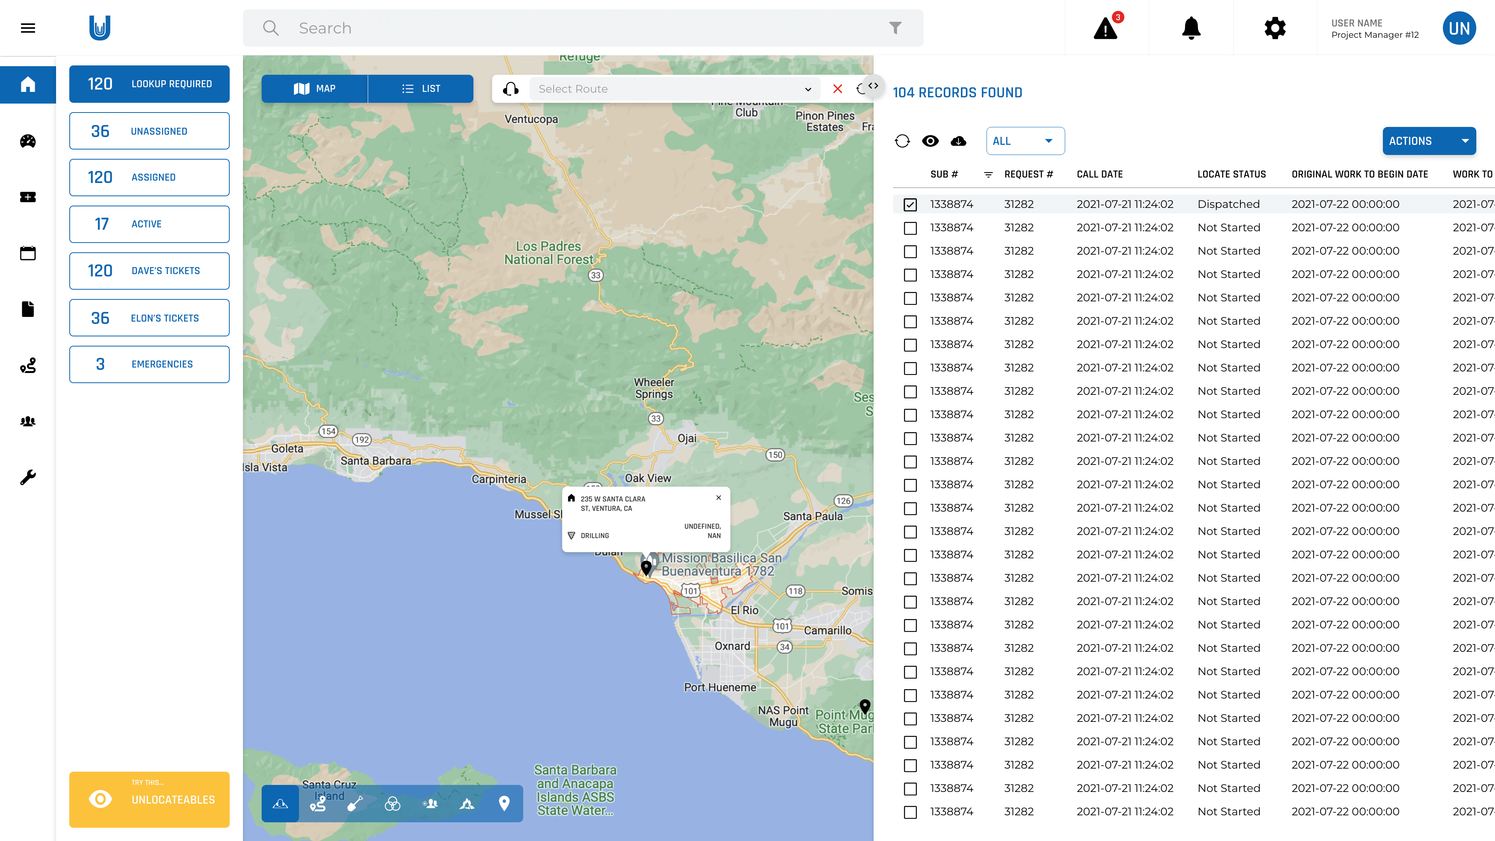Screen dimensions: 1495x841
Task: Download records with the cloud icon
Action: point(958,141)
